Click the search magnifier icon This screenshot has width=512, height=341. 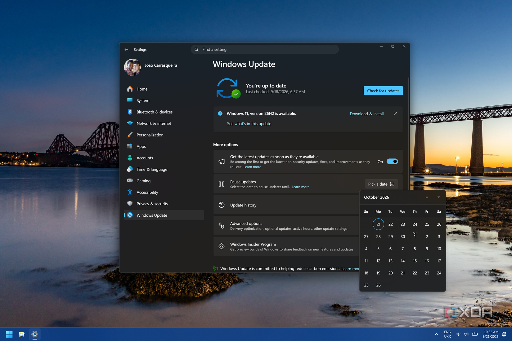tap(196, 50)
